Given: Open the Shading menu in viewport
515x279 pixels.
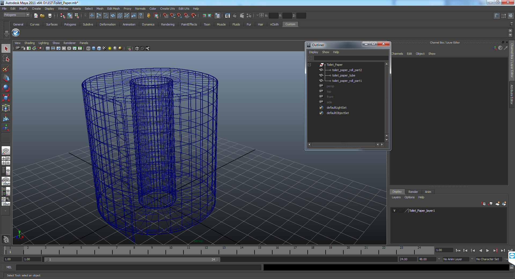Looking at the screenshot, I should click(x=30, y=43).
